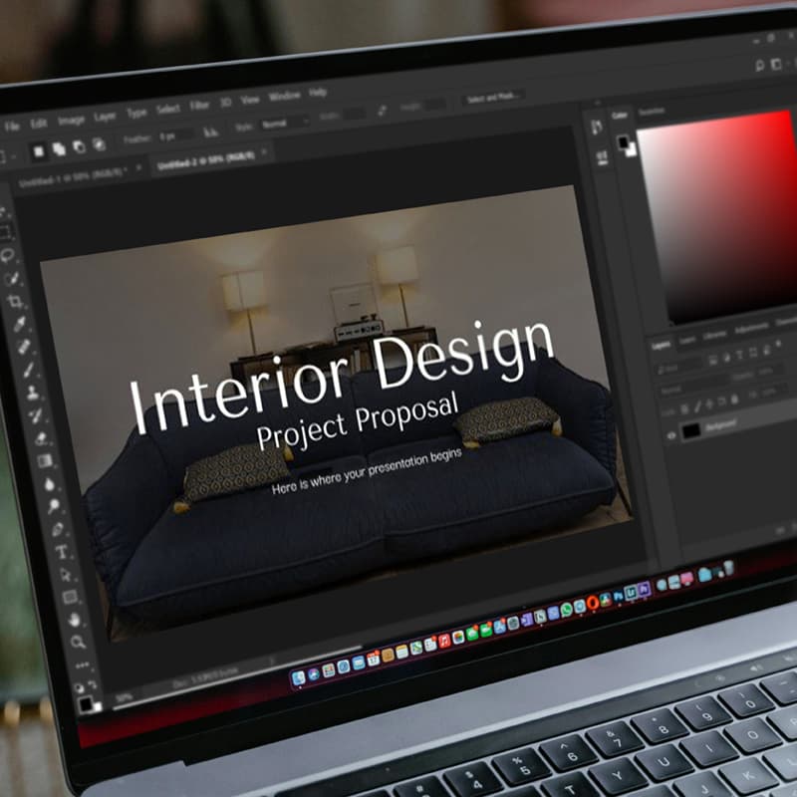Select the Lasso tool
Screen dimensions: 797x797
click(x=8, y=255)
